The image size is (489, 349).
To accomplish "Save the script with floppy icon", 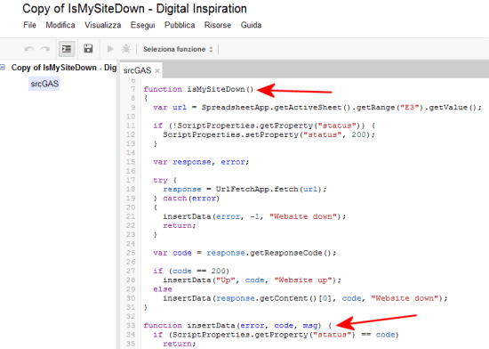I will (x=88, y=49).
